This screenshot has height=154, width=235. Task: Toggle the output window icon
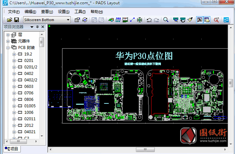pyautogui.click(x=200, y=20)
